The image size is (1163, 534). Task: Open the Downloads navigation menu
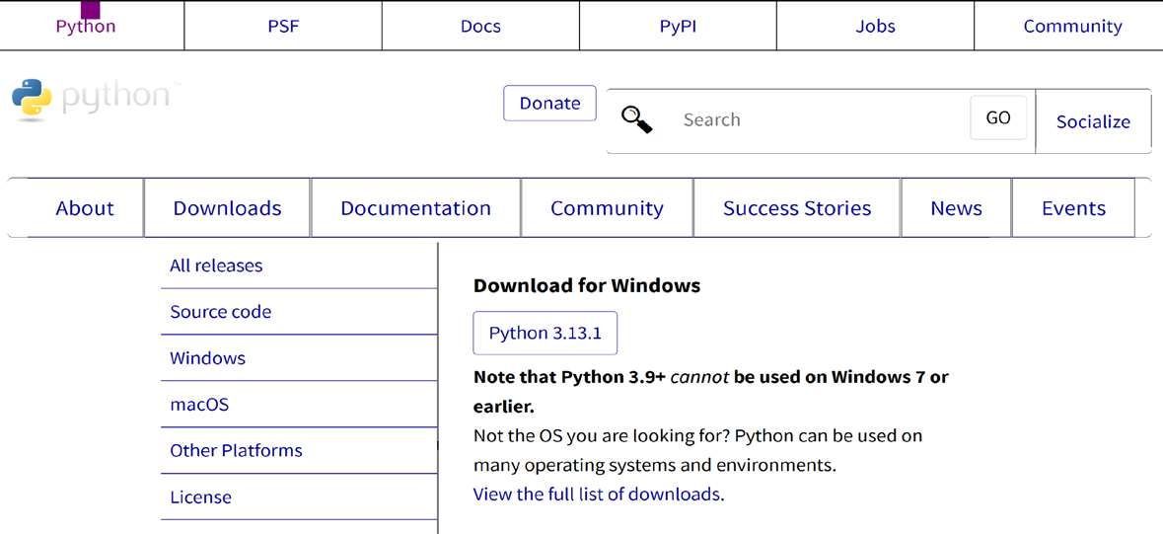pos(227,208)
